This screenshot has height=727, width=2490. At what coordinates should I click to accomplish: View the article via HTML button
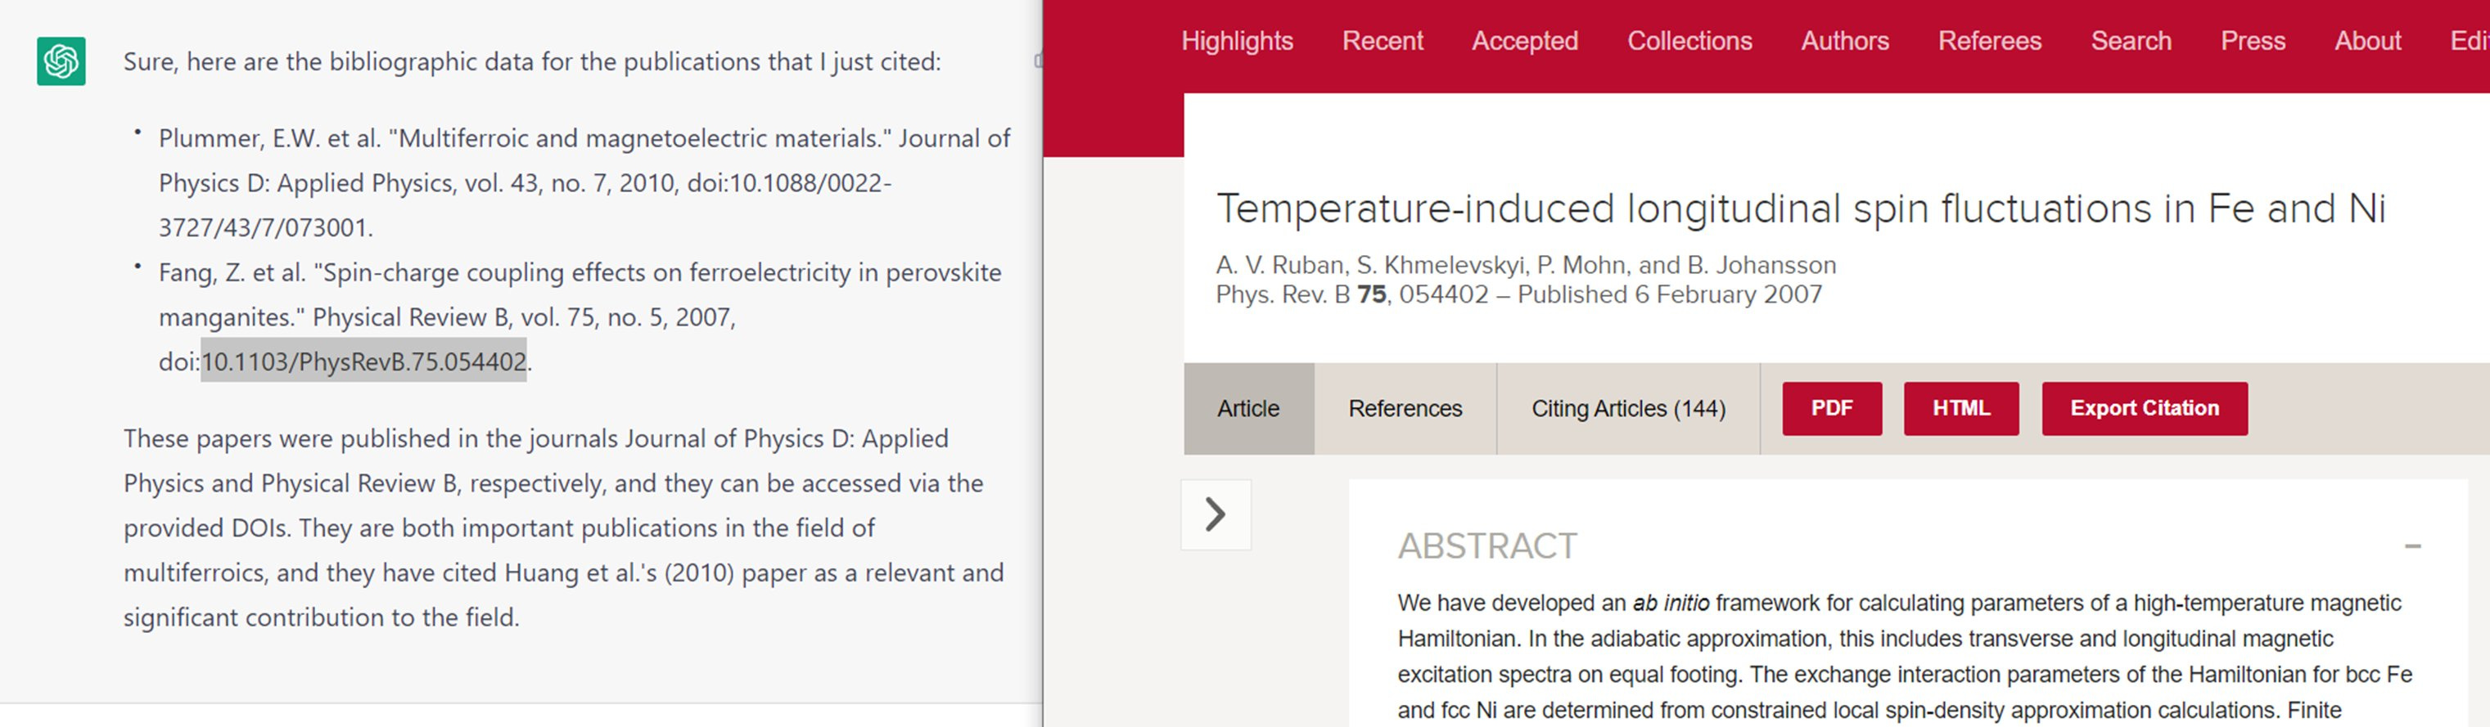pyautogui.click(x=1961, y=408)
